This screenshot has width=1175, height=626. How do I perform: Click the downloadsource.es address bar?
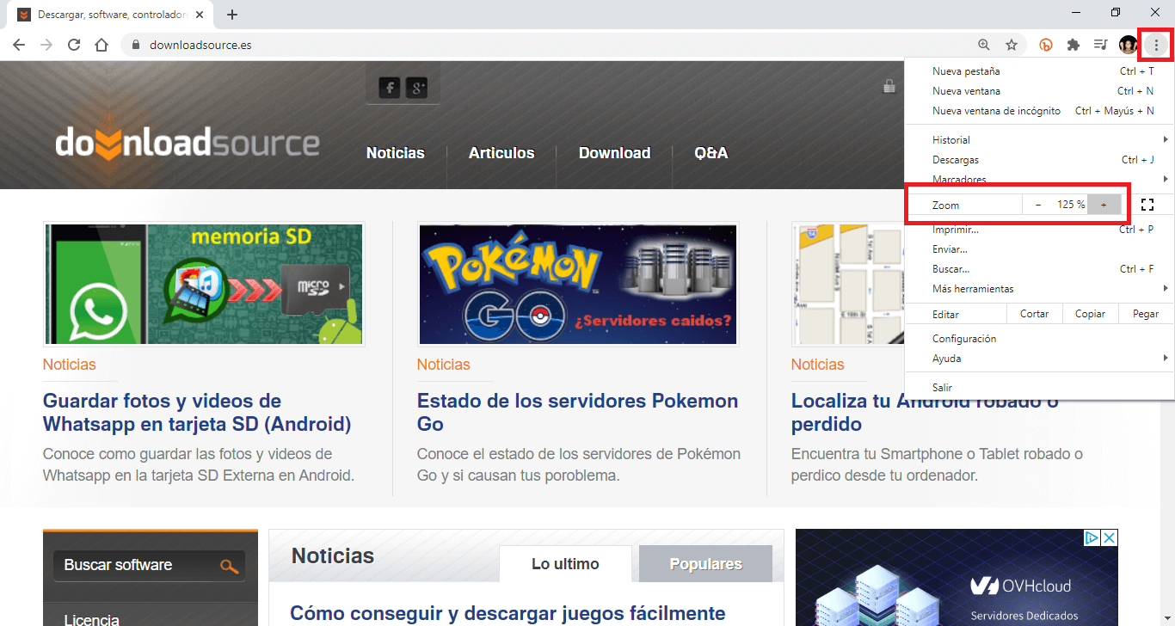pos(551,45)
